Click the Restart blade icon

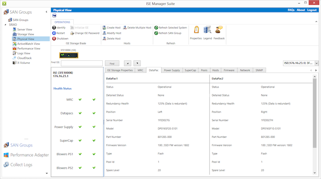pos(54,33)
